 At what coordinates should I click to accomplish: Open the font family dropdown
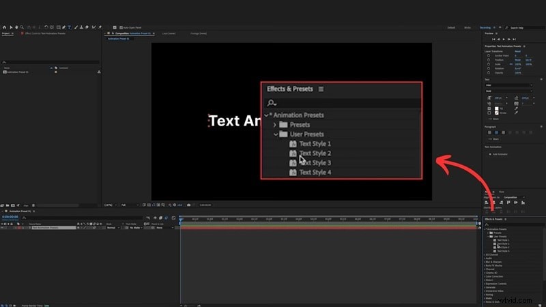[508, 85]
